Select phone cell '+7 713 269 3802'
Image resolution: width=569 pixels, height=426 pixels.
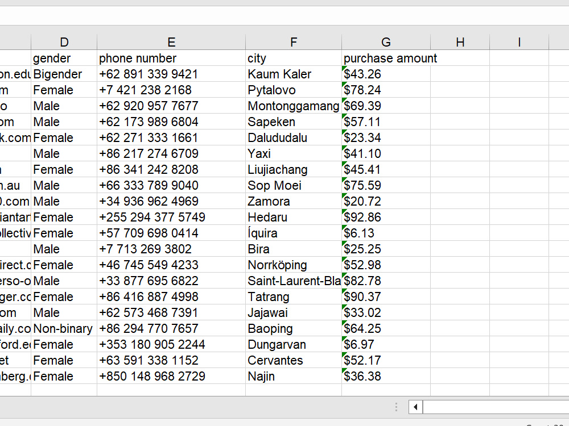[171, 249]
